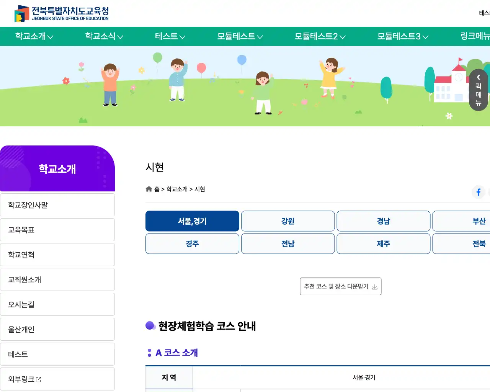Expand the 모듈테스트 navigation menu
Viewport: 490px width, 392px height.
tap(240, 36)
